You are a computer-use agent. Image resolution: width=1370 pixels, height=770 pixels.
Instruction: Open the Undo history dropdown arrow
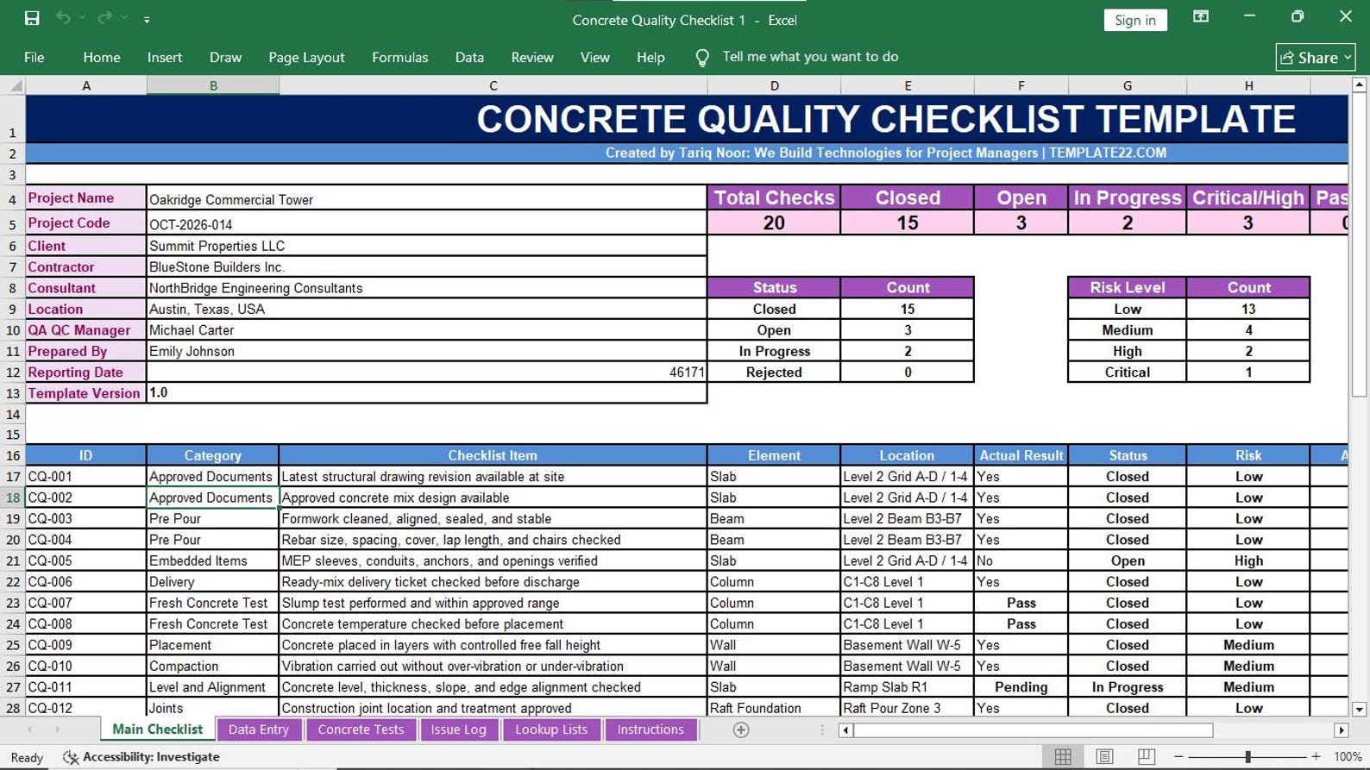(82, 18)
